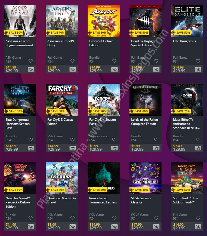
Task: Toggle wishlist heart for Override: Mech City Brawl
Action: 73,218
